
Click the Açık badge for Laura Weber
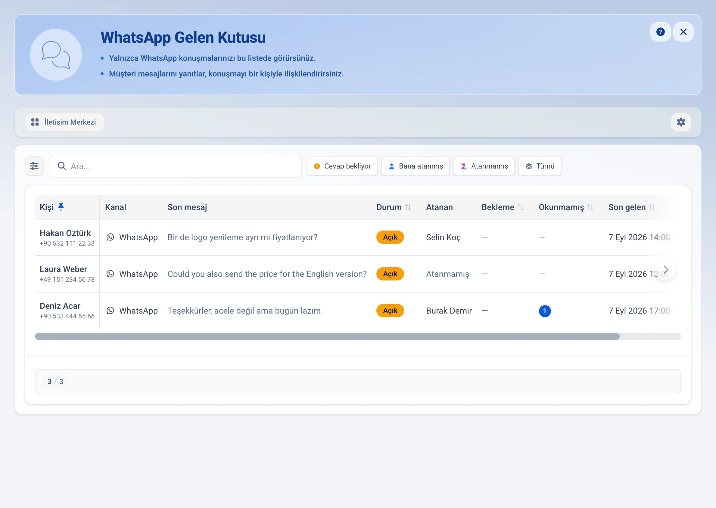390,274
